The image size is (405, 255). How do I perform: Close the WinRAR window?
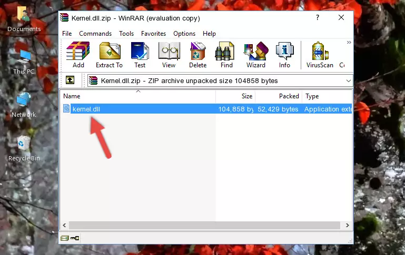click(x=341, y=17)
